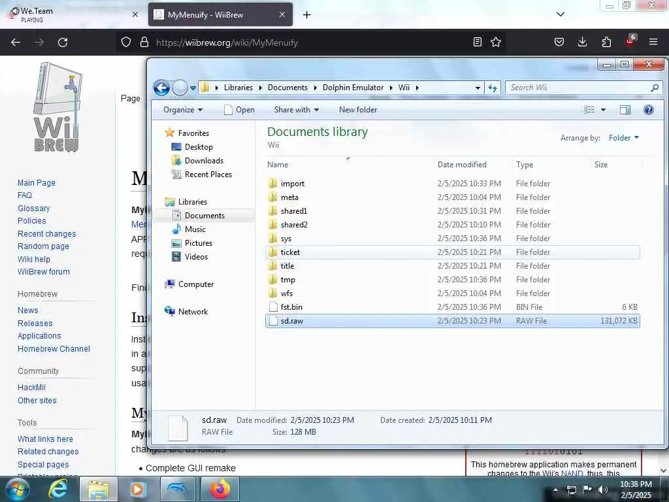
Task: Open the recent locations dropdown arrow
Action: [193, 88]
